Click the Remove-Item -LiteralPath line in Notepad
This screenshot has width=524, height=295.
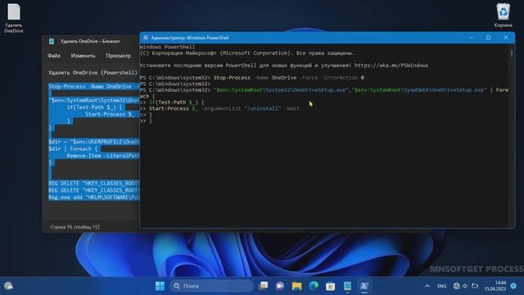pos(102,156)
